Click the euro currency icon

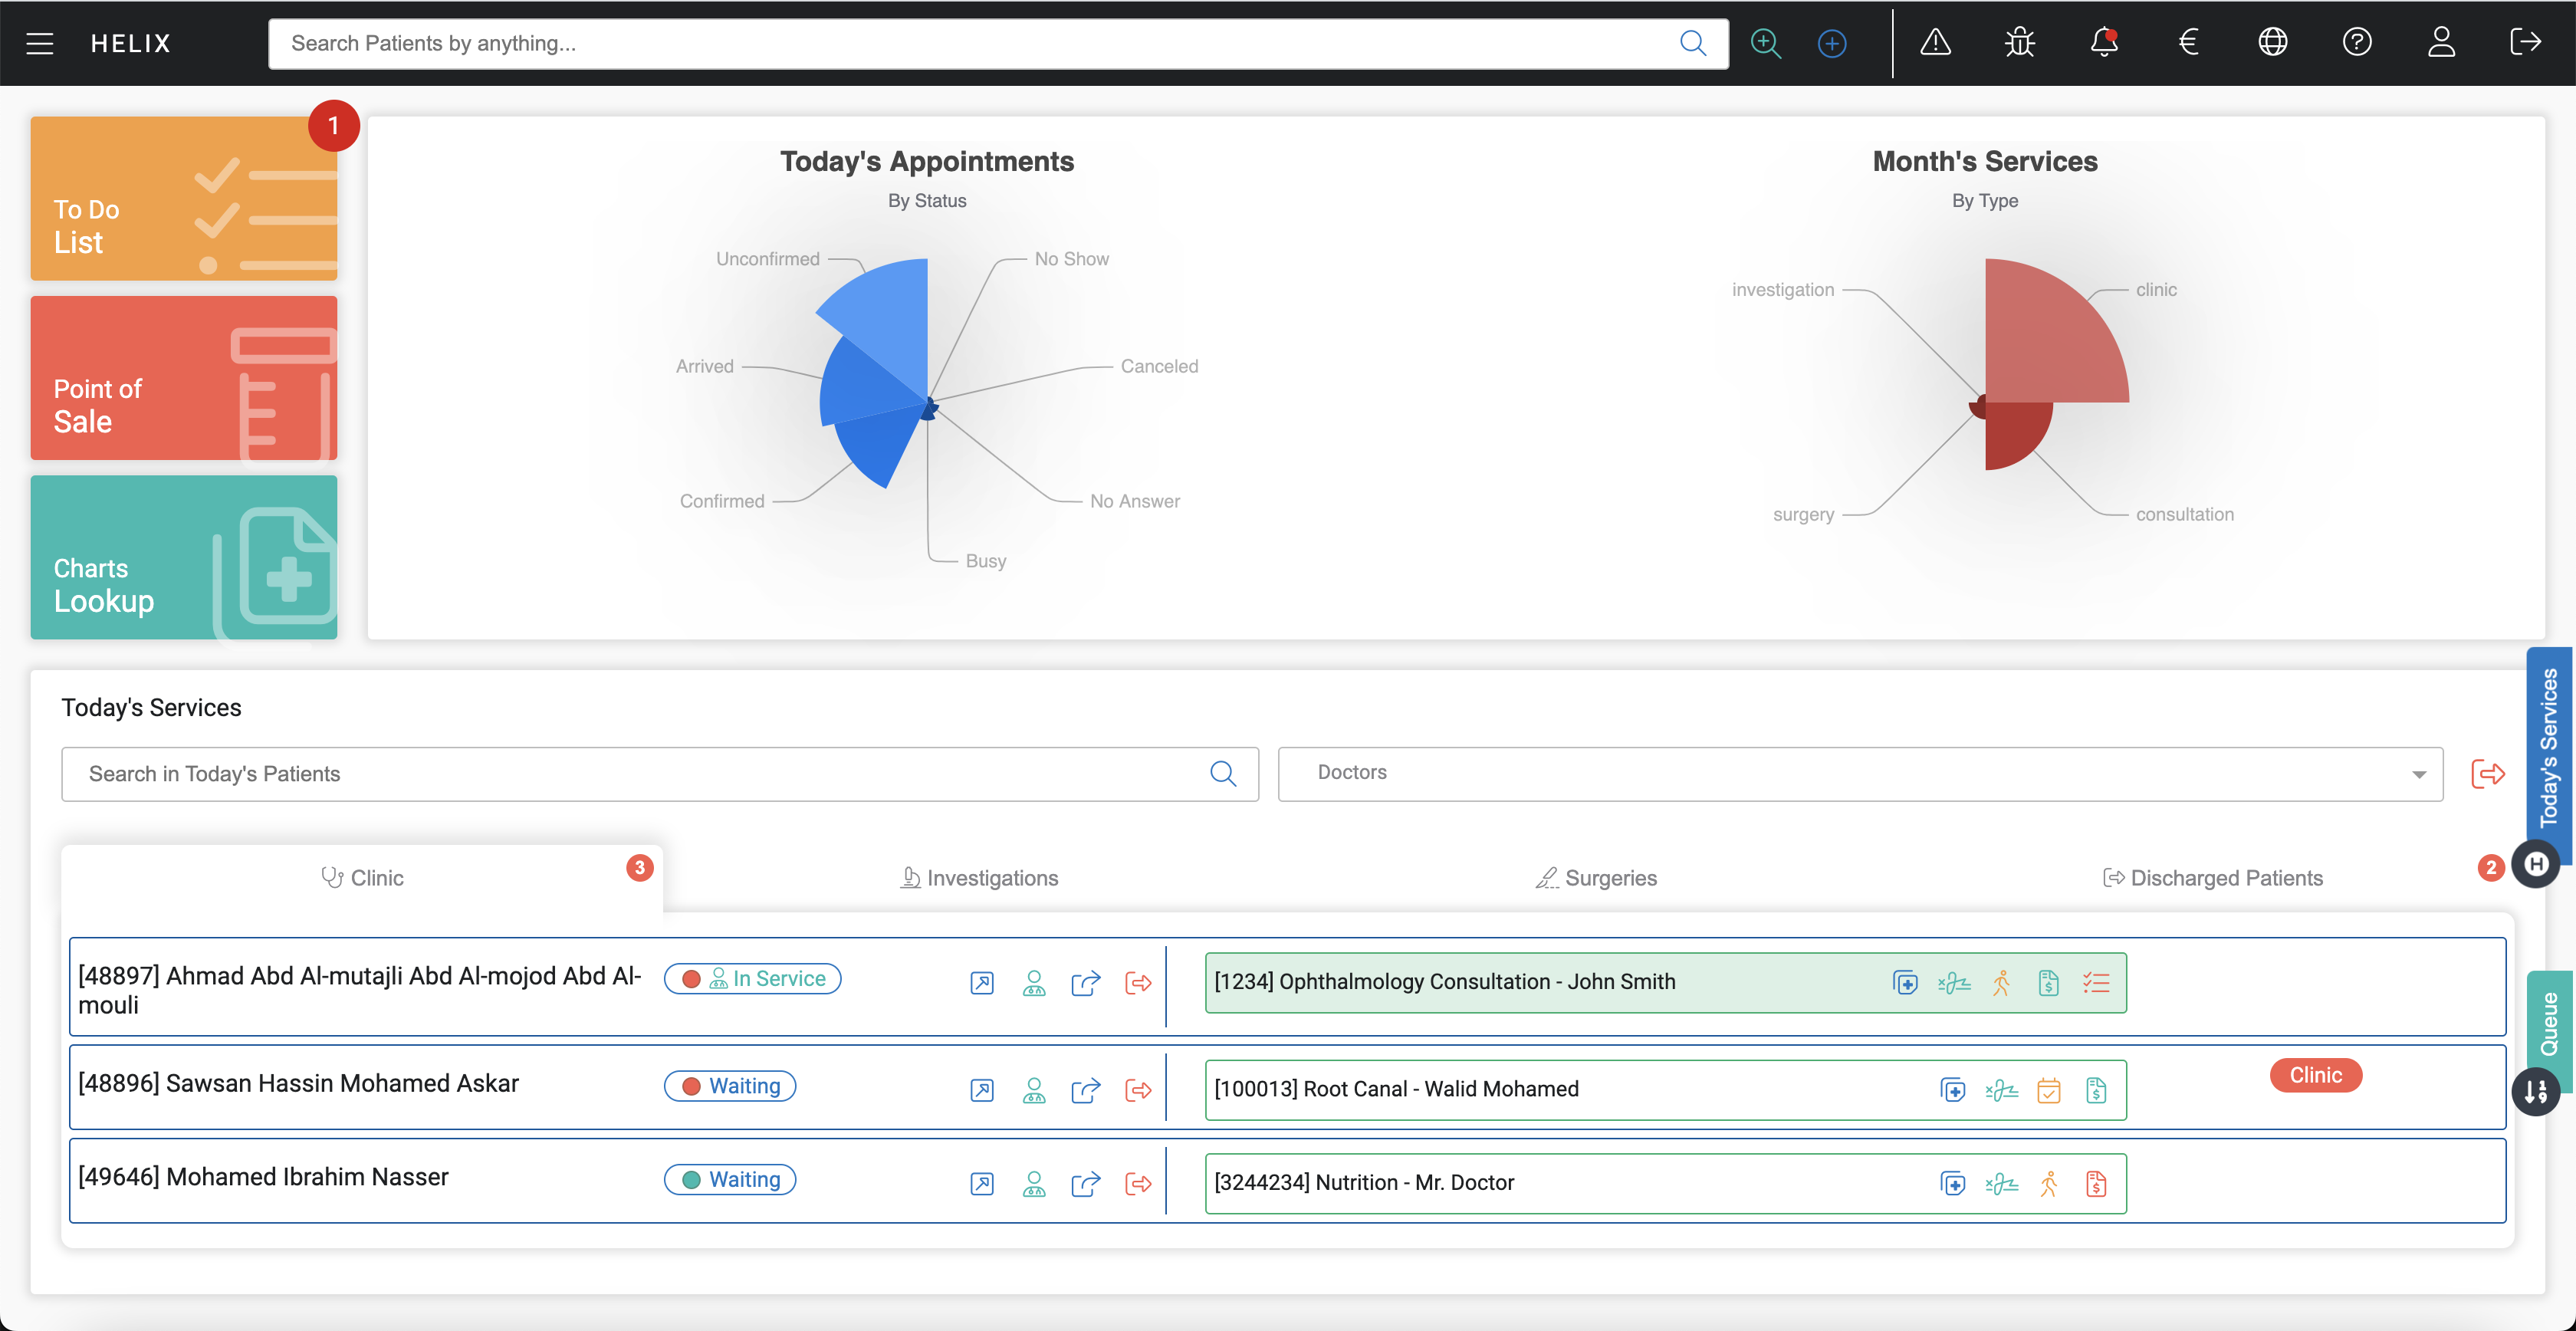tap(2188, 42)
